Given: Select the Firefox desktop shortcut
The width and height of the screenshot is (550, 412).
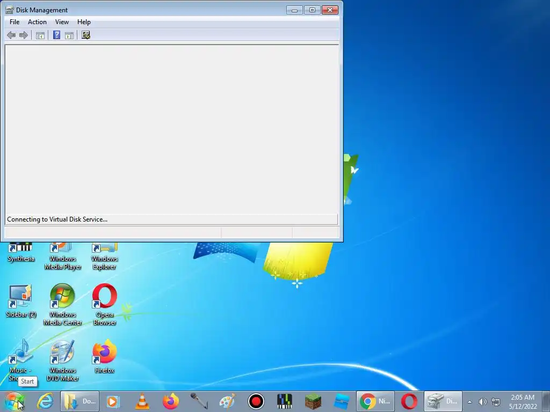Looking at the screenshot, I should pos(104,357).
